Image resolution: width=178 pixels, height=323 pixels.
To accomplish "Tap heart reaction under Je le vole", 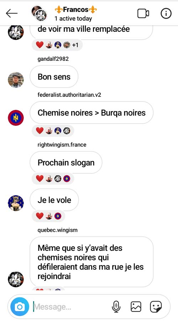I will (40, 216).
